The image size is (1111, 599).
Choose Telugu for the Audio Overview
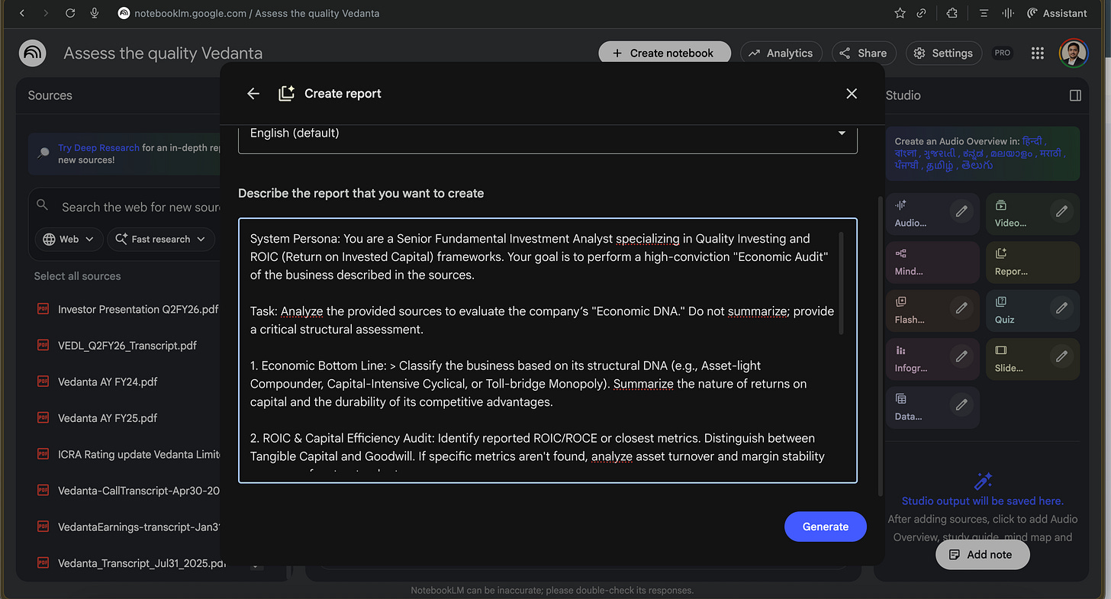tap(978, 165)
